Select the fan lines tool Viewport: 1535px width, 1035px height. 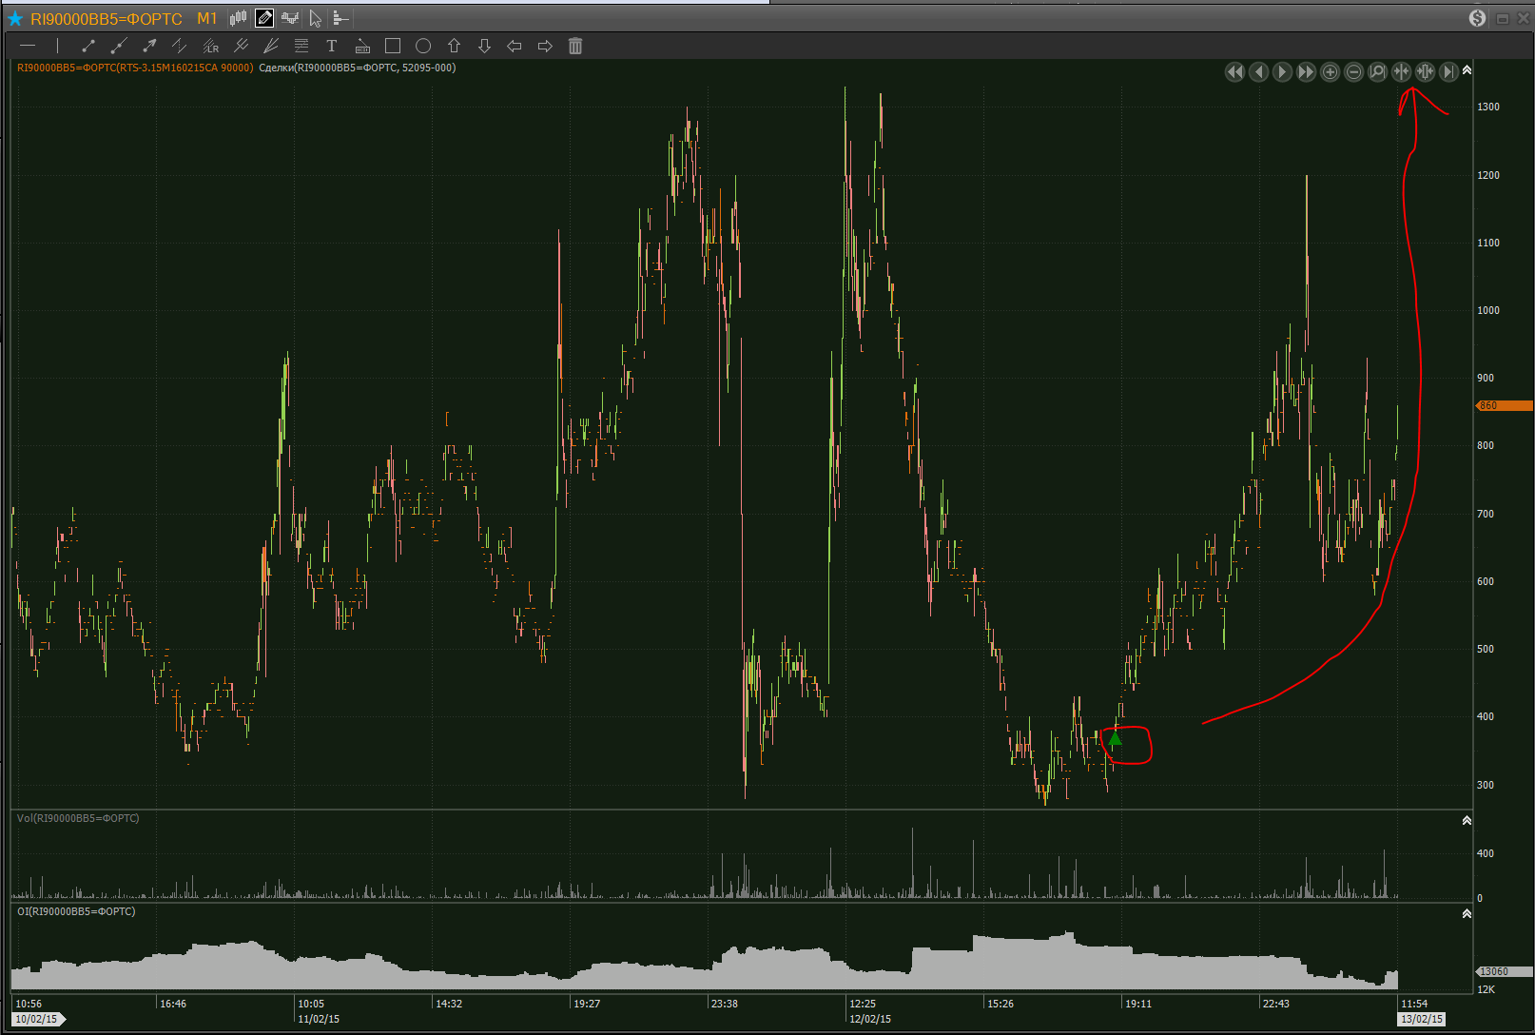271,46
